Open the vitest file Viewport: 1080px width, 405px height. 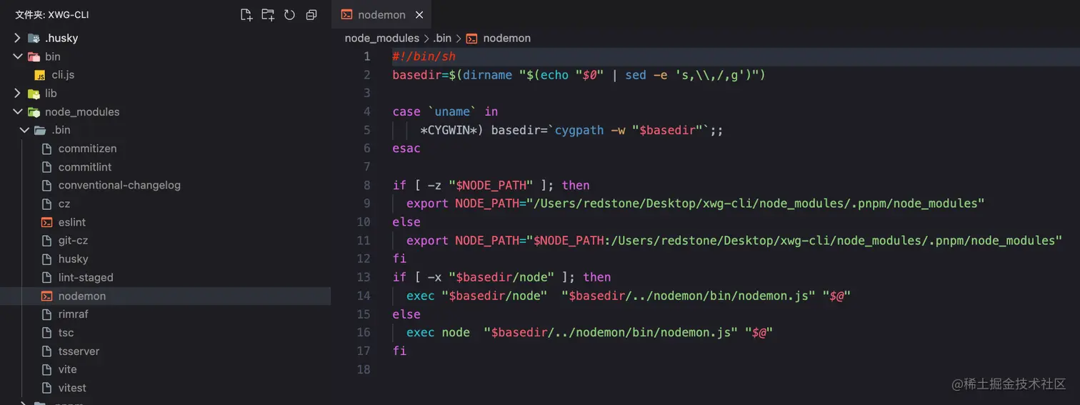(72, 389)
